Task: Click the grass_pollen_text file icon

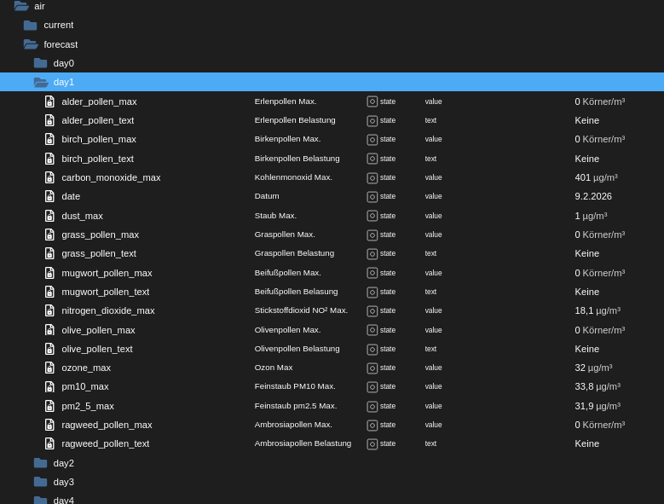Action: 49,253
